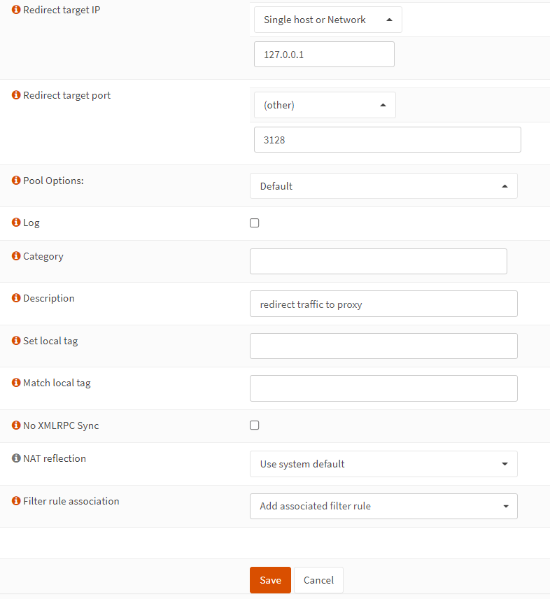Screen dimensions: 550x599
Task: Click info icon beside Redirect target IP
Action: (16, 10)
